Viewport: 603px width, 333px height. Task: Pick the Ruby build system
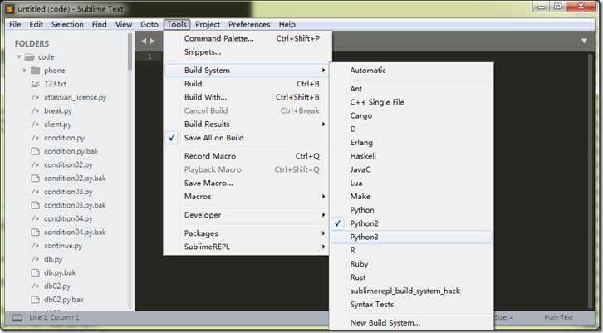click(411, 264)
